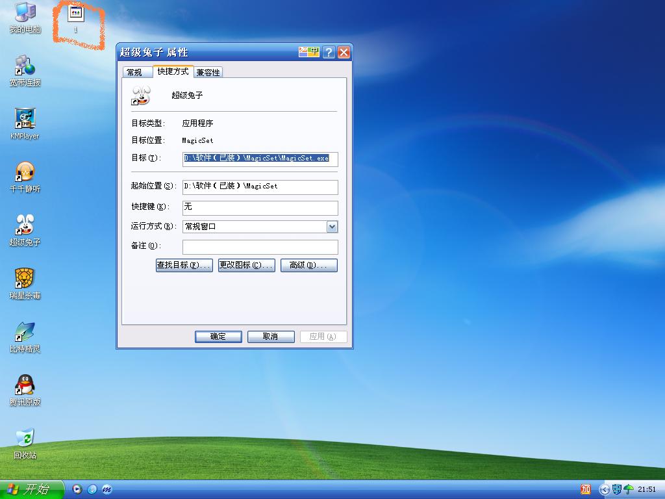The height and width of the screenshot is (499, 665).
Task: Click the 开始 Start button
Action: pos(31,489)
